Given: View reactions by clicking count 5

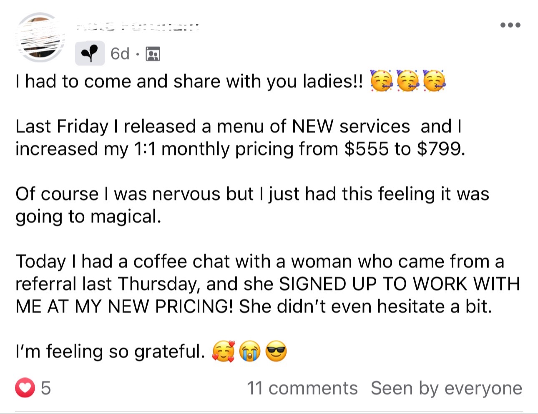Looking at the screenshot, I should pos(46,388).
